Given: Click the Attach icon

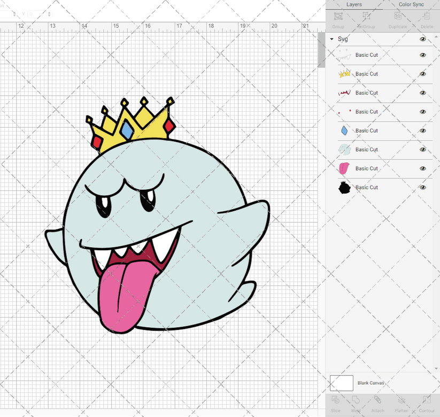Looking at the screenshot, I should click(377, 405).
